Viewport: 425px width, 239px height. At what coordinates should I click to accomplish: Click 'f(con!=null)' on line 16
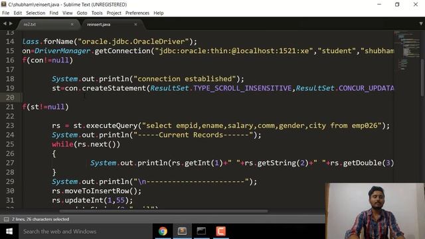pyautogui.click(x=48, y=60)
